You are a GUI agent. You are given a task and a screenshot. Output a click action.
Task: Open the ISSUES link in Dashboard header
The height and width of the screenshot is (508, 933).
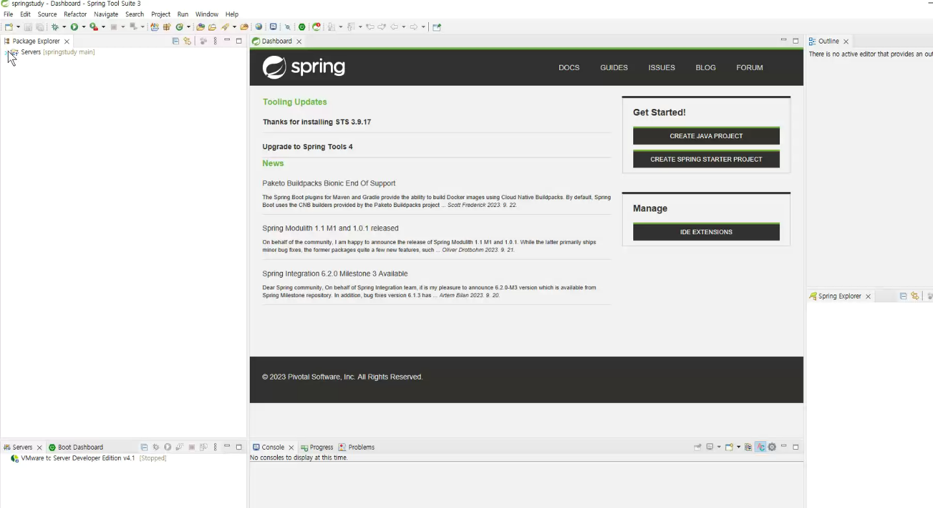pyautogui.click(x=662, y=67)
